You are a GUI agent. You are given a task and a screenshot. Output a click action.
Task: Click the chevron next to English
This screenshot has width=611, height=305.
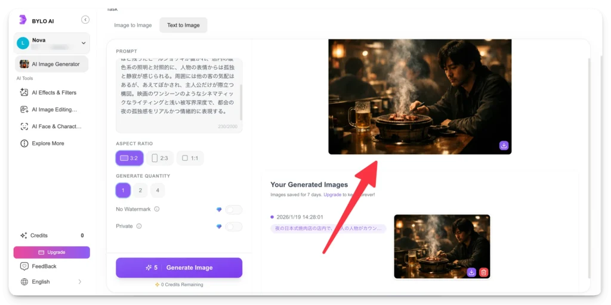pos(80,282)
